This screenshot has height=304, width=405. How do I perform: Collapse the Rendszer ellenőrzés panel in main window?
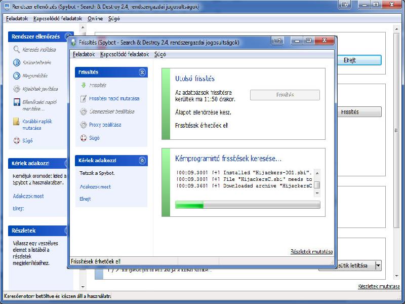point(68,36)
